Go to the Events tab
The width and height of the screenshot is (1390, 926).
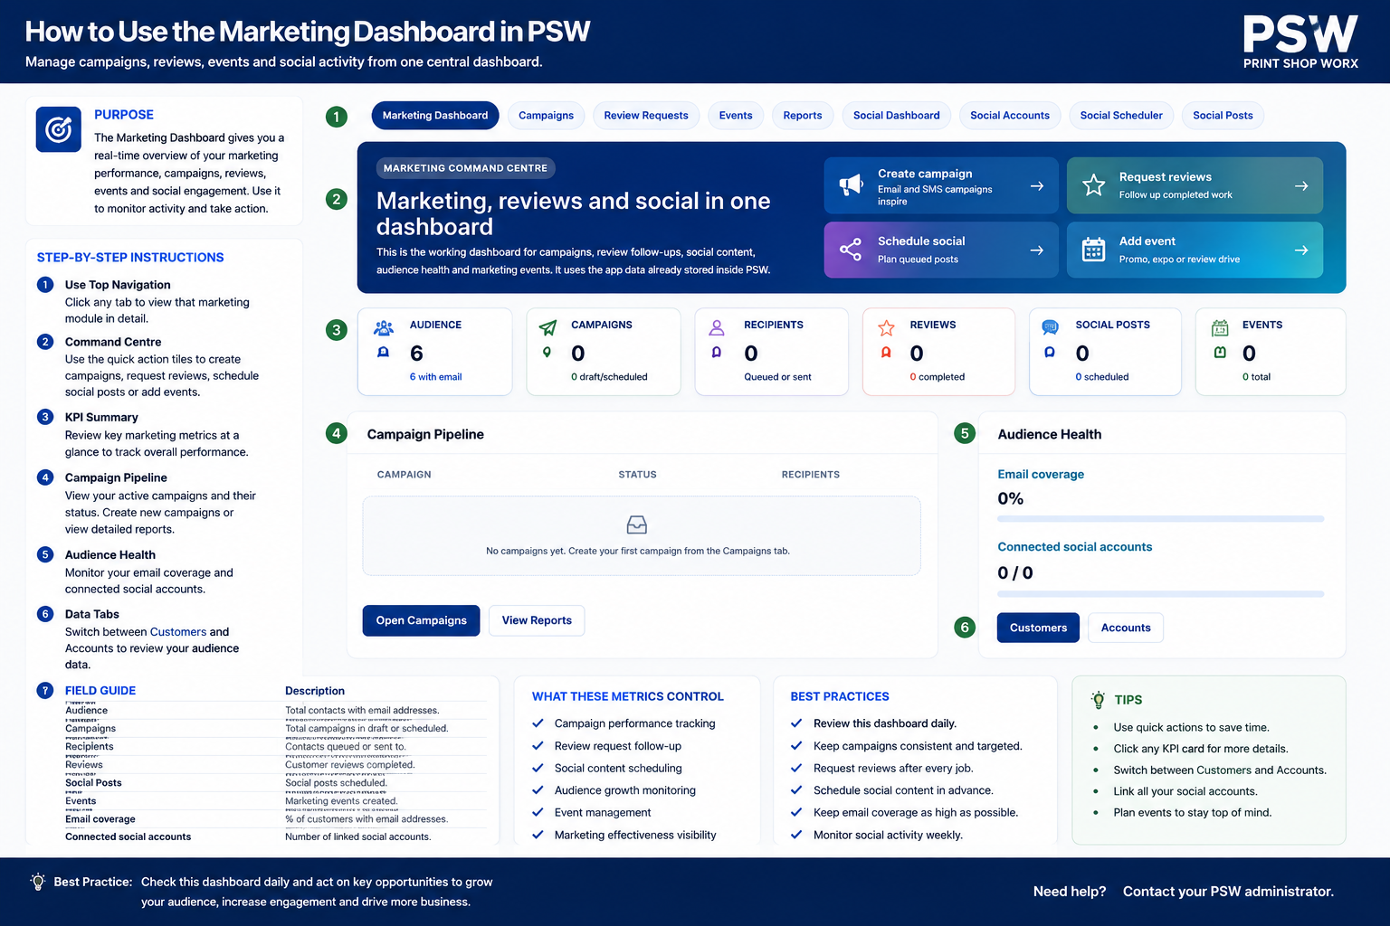click(x=736, y=116)
